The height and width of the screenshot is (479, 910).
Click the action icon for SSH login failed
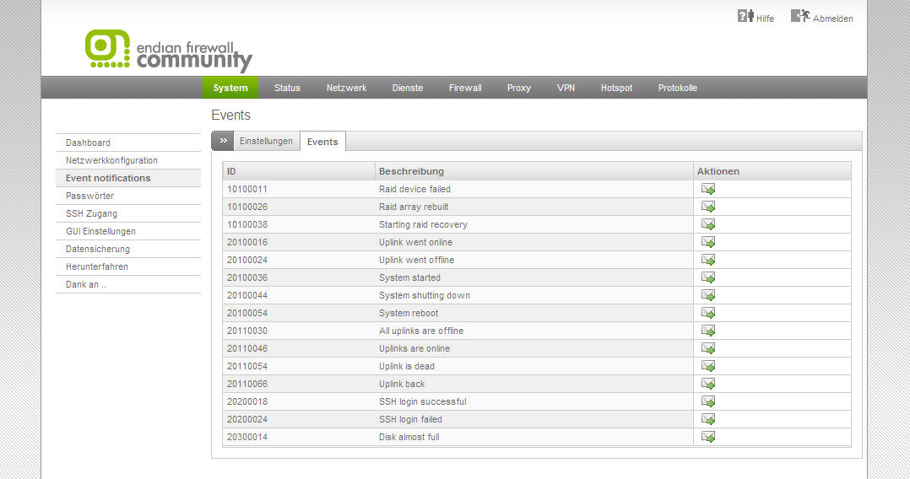coord(708,419)
